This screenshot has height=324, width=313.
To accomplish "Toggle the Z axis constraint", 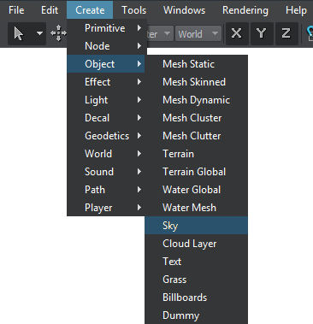I will (x=286, y=33).
